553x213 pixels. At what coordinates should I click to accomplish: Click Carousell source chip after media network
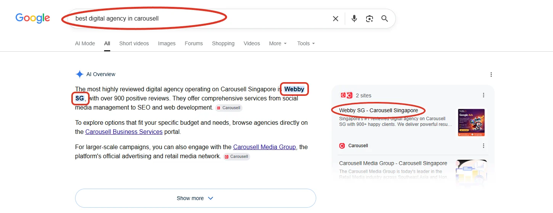[236, 156]
